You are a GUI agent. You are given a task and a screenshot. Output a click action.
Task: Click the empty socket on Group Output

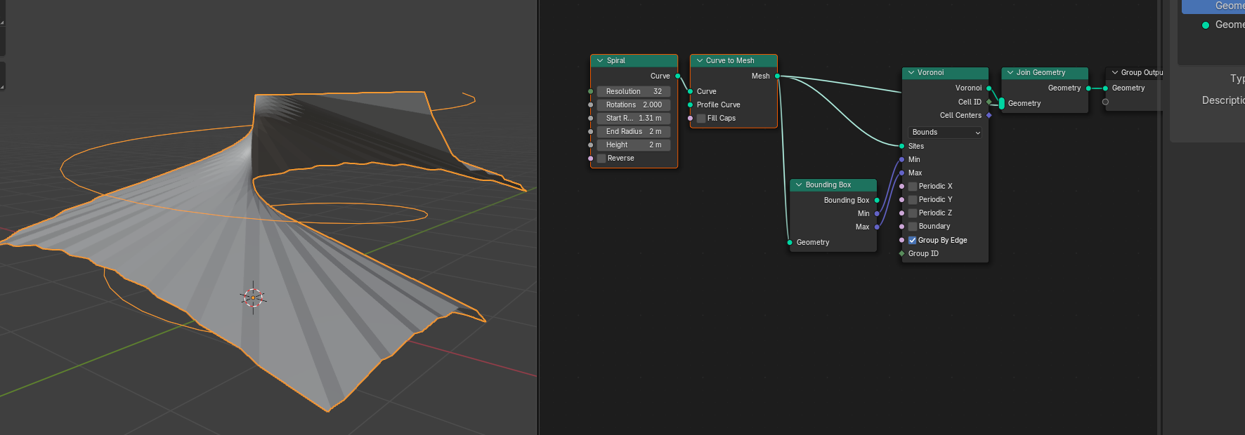(x=1106, y=102)
